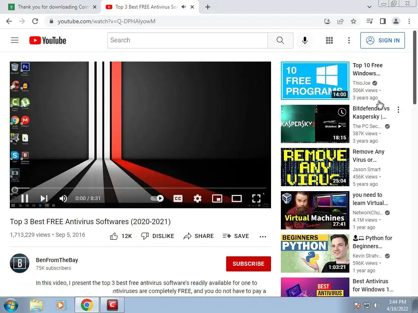Viewport: 418px width, 313px height.
Task: Close the YouTube video tab
Action: tap(192, 7)
